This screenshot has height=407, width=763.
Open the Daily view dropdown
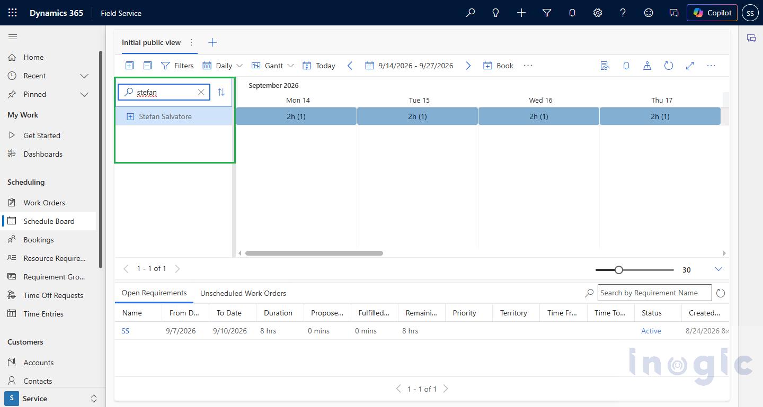(x=223, y=66)
